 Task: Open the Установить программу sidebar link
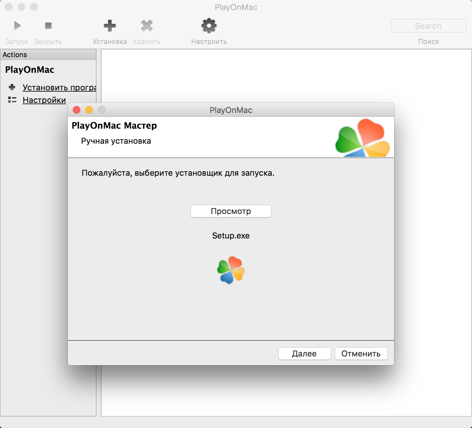point(59,88)
